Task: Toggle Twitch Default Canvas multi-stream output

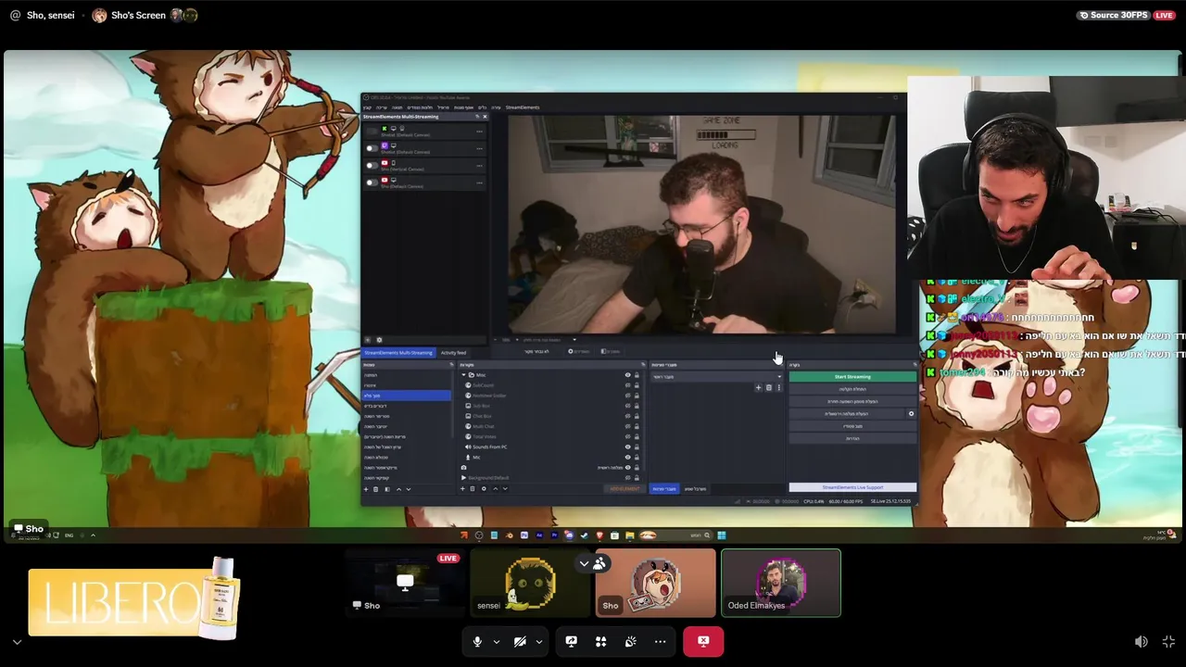Action: pos(372,148)
